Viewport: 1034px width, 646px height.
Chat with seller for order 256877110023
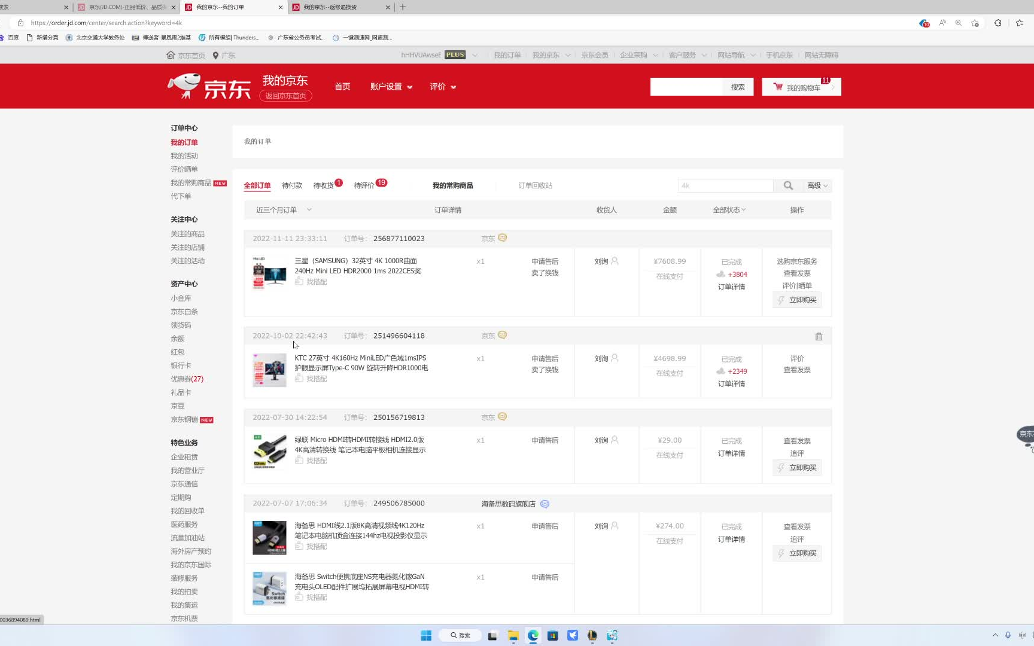coord(502,237)
